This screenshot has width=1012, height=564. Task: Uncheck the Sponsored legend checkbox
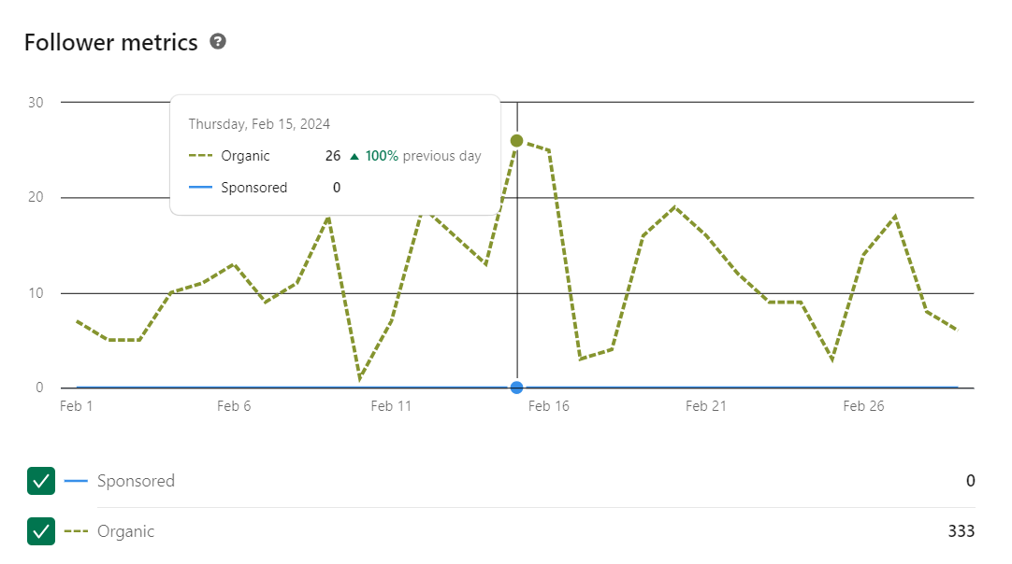point(40,481)
